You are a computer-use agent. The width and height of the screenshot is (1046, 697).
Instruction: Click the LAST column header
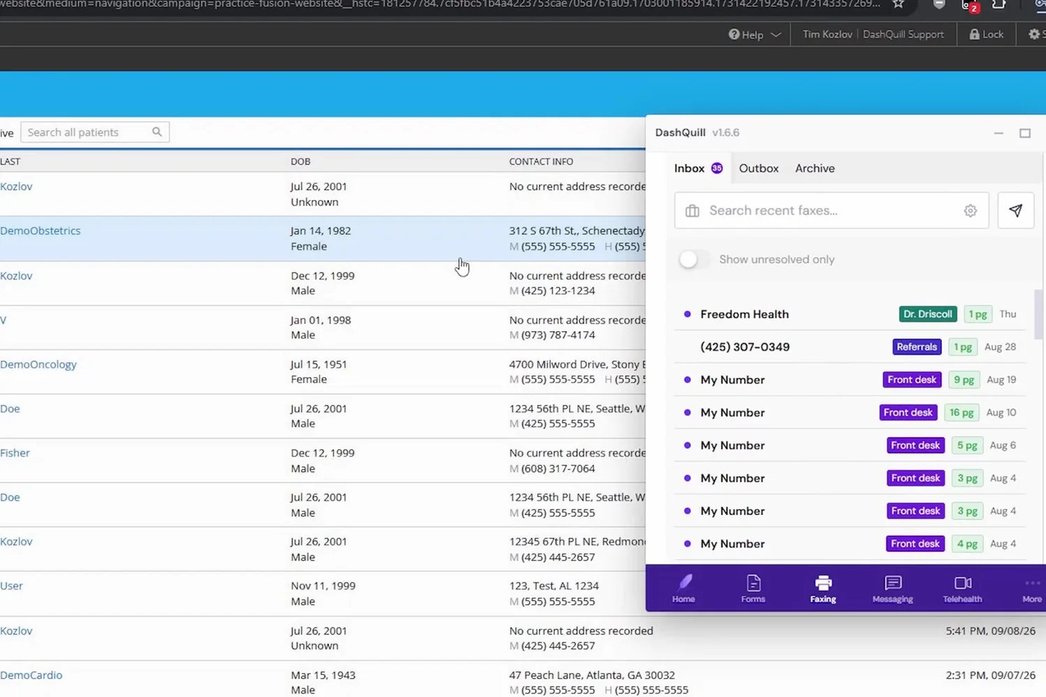(x=10, y=162)
